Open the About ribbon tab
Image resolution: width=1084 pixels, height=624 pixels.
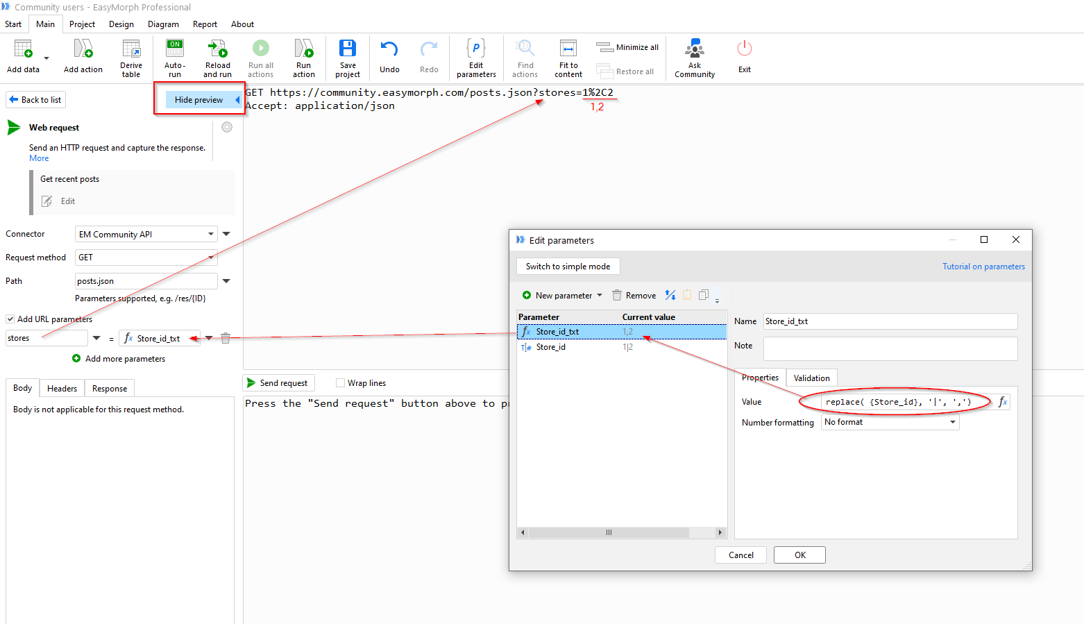(x=242, y=24)
